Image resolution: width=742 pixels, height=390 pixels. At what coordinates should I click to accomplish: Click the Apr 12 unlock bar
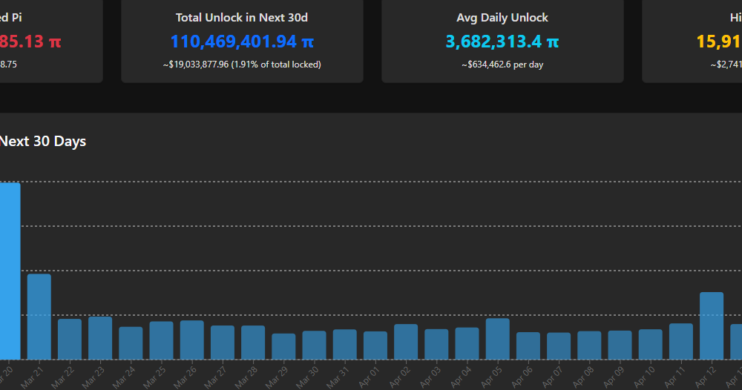click(x=712, y=325)
